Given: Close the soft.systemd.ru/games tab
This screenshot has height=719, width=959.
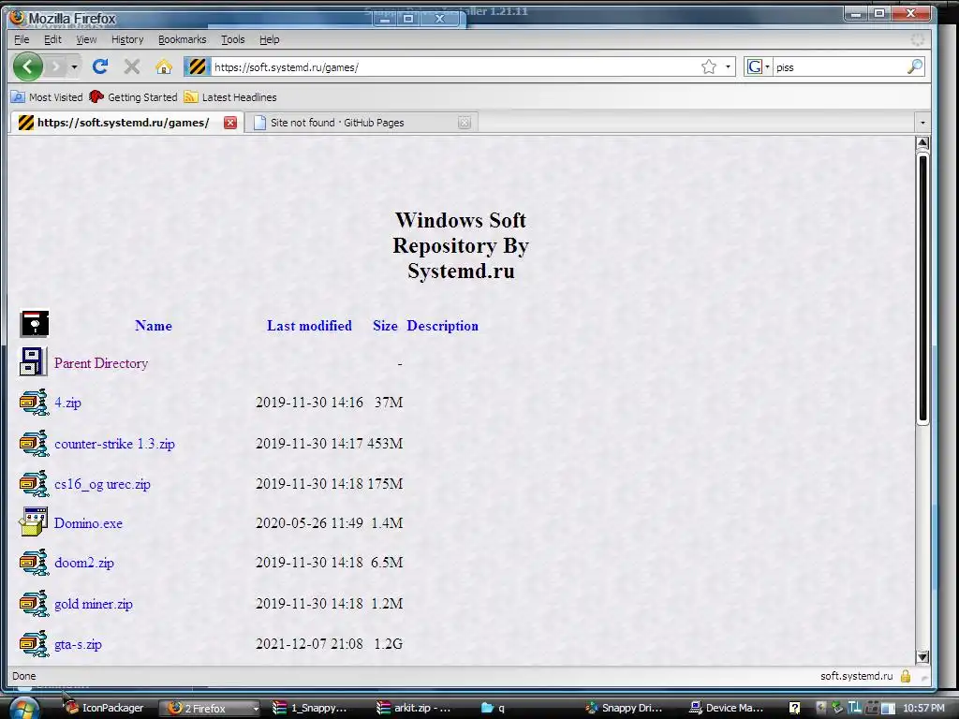Looking at the screenshot, I should tap(230, 123).
